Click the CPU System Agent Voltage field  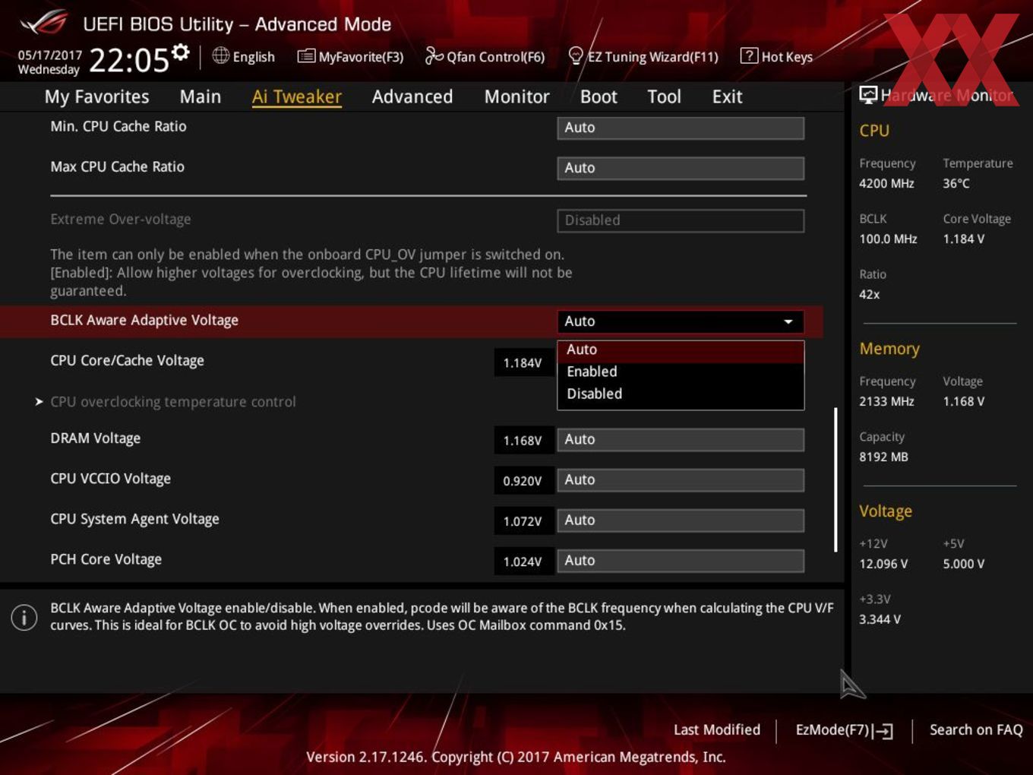tap(681, 520)
